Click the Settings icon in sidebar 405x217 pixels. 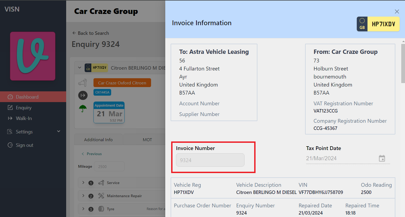tap(10, 132)
